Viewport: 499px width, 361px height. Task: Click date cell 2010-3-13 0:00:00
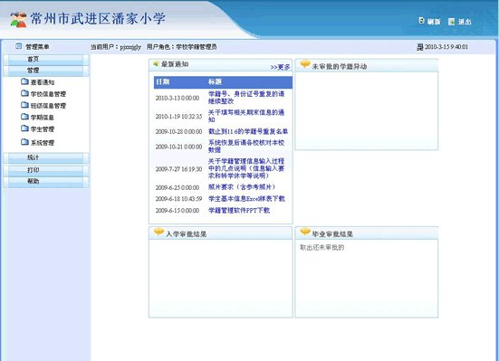pyautogui.click(x=178, y=98)
